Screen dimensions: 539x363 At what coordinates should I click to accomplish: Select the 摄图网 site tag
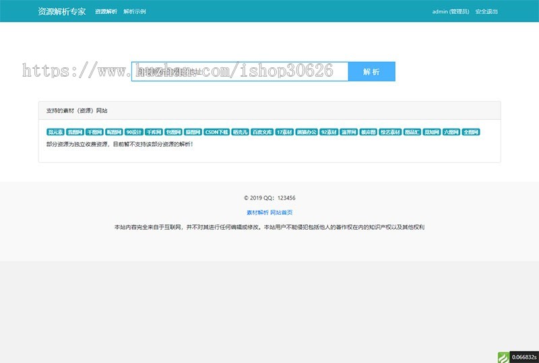193,132
